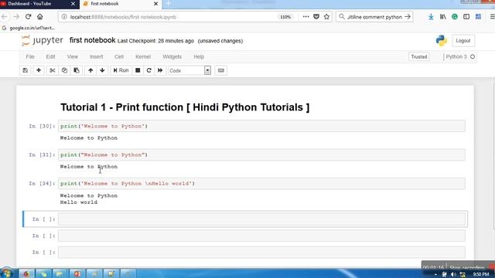Click the 9:50 PM system clock
The height and width of the screenshot is (278, 495).
pos(481,275)
